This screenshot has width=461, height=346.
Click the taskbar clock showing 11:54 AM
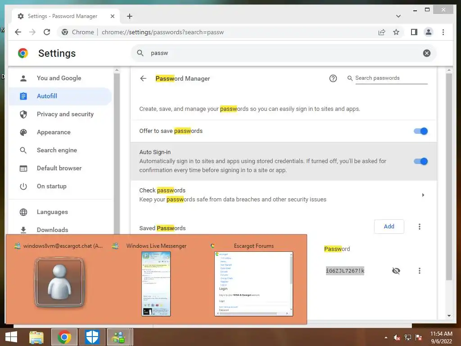point(441,337)
